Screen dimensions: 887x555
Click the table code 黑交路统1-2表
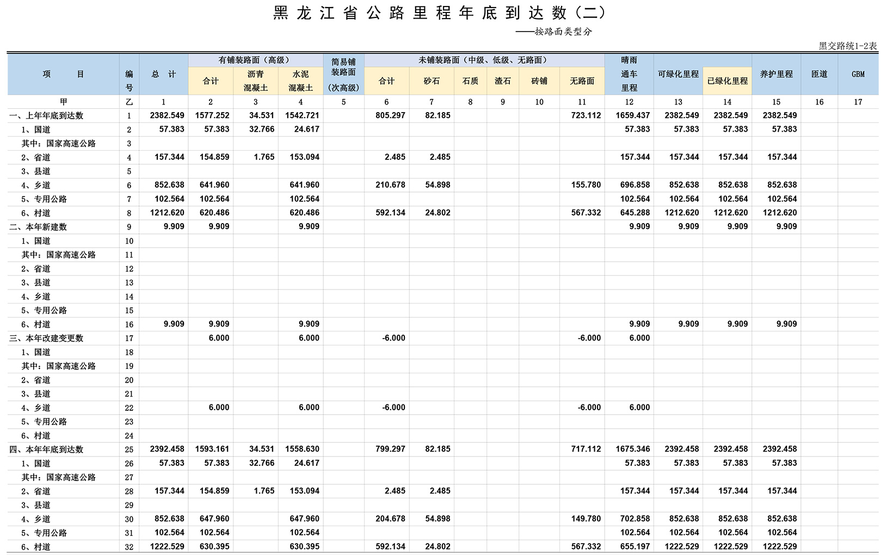848,46
